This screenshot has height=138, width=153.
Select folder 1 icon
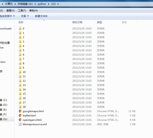[20, 33]
